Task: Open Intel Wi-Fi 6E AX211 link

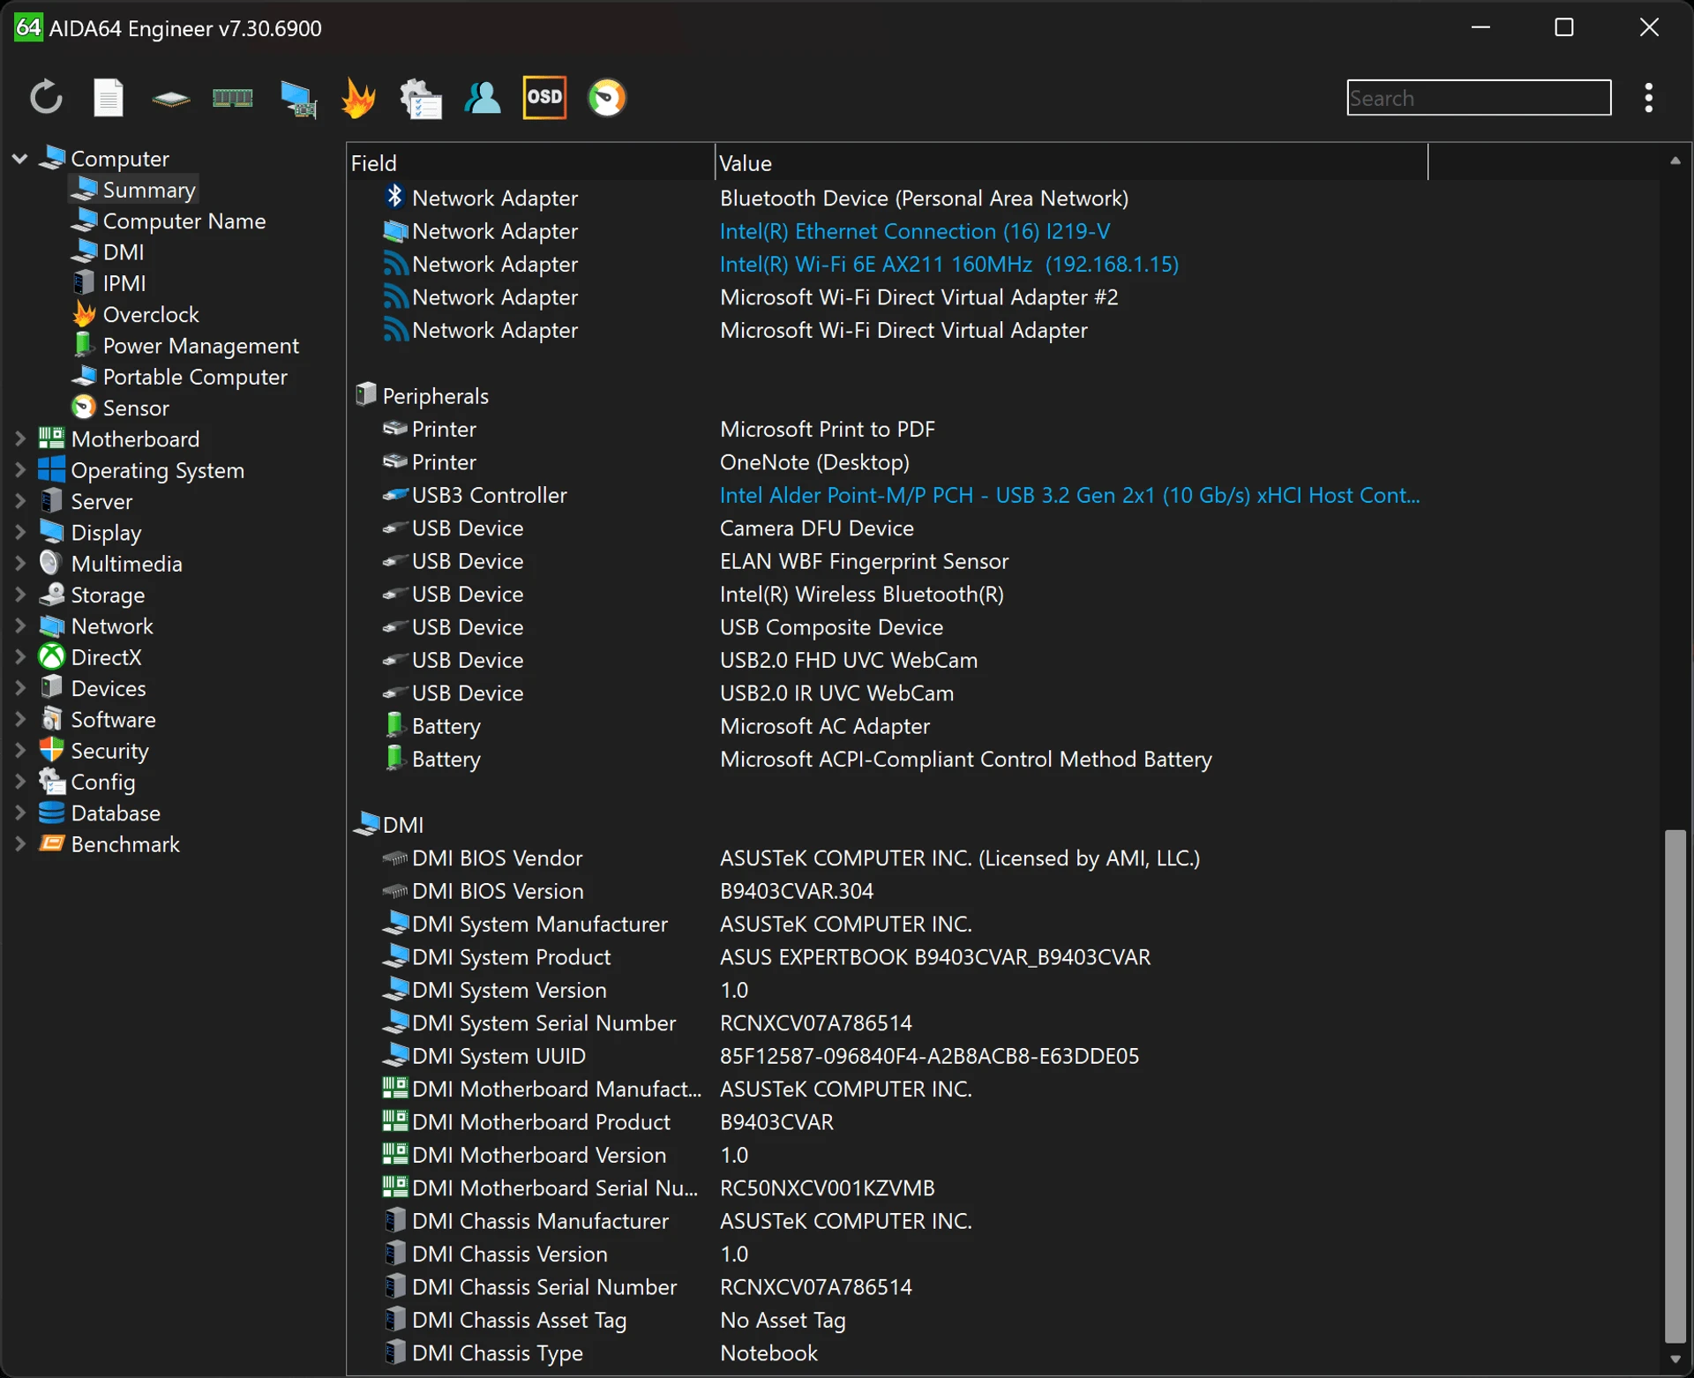Action: (x=949, y=264)
